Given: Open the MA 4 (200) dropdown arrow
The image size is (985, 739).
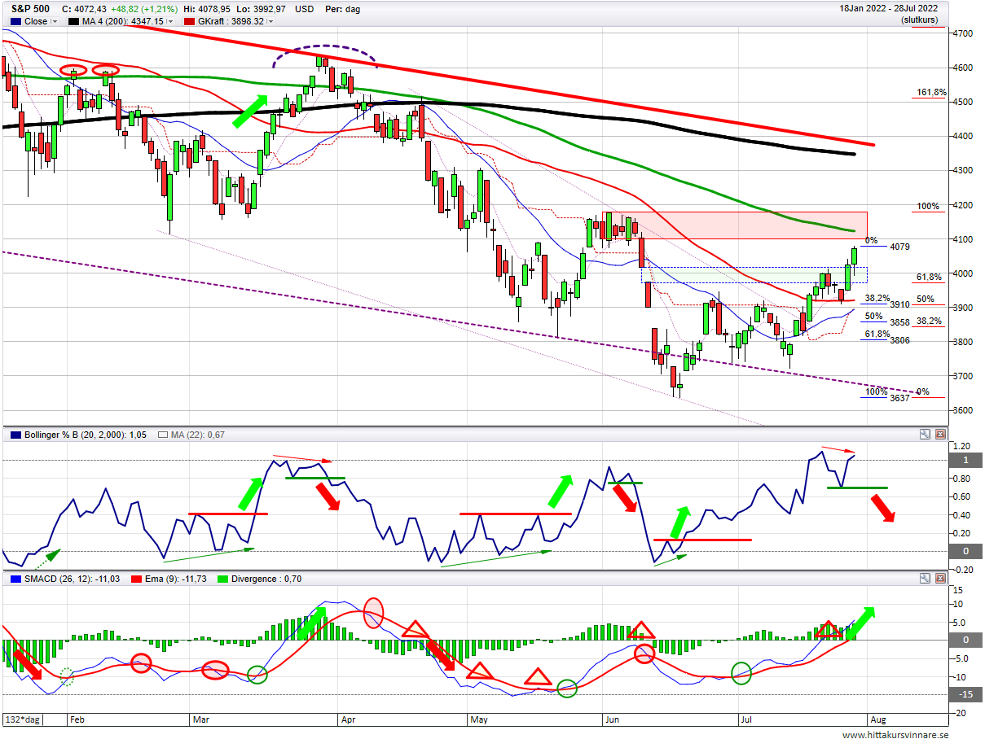Looking at the screenshot, I should [170, 22].
